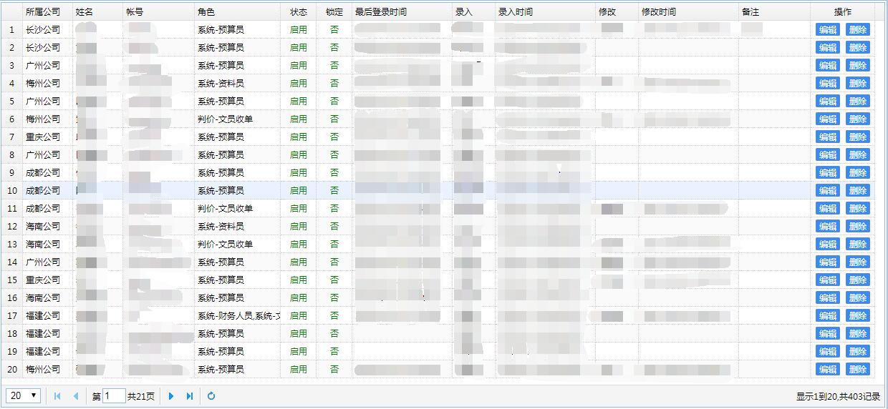
Task: Click 删除 button in row 1
Action: point(857,30)
